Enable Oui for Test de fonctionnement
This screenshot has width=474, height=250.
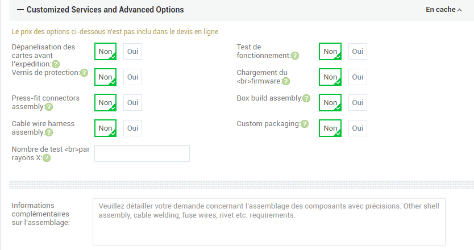[x=357, y=52]
